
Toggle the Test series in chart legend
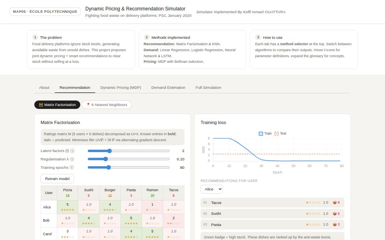point(280,134)
